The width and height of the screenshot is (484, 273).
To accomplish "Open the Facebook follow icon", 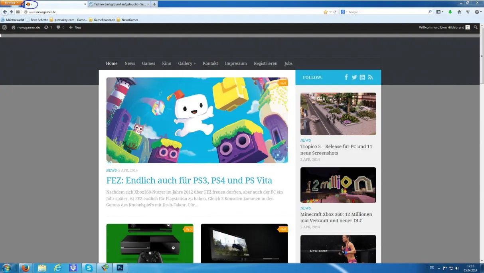I will tap(346, 77).
